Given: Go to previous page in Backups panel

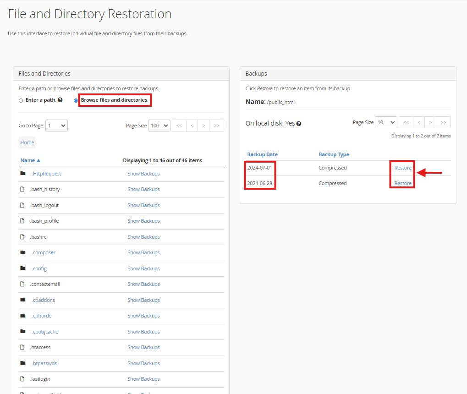Looking at the screenshot, I should tap(419, 122).
